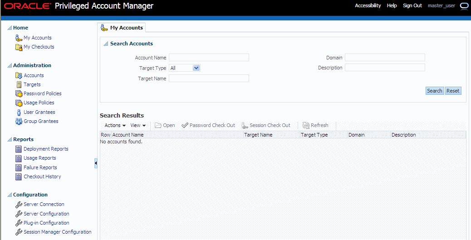Click the Session Check Out icon
The image size is (471, 240).
pos(245,125)
